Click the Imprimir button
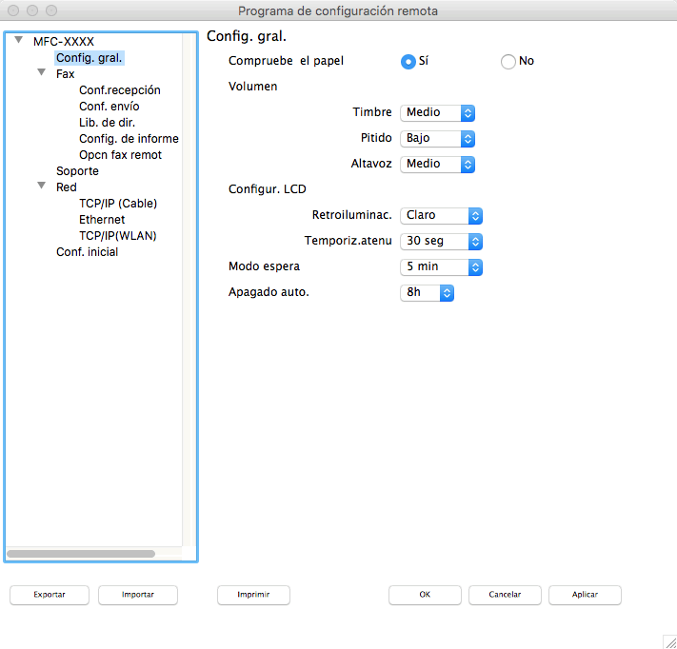The width and height of the screenshot is (677, 649). click(253, 595)
